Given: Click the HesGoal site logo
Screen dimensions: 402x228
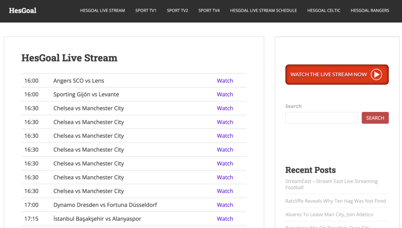Looking at the screenshot, I should pyautogui.click(x=22, y=11).
